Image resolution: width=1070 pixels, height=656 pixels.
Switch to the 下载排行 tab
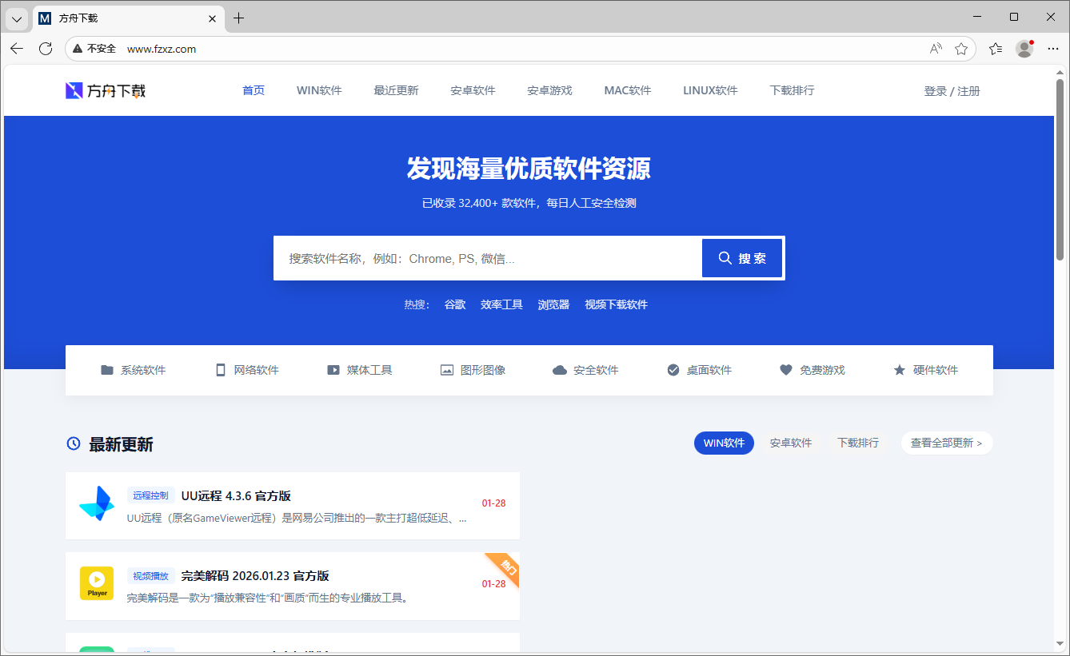(857, 443)
